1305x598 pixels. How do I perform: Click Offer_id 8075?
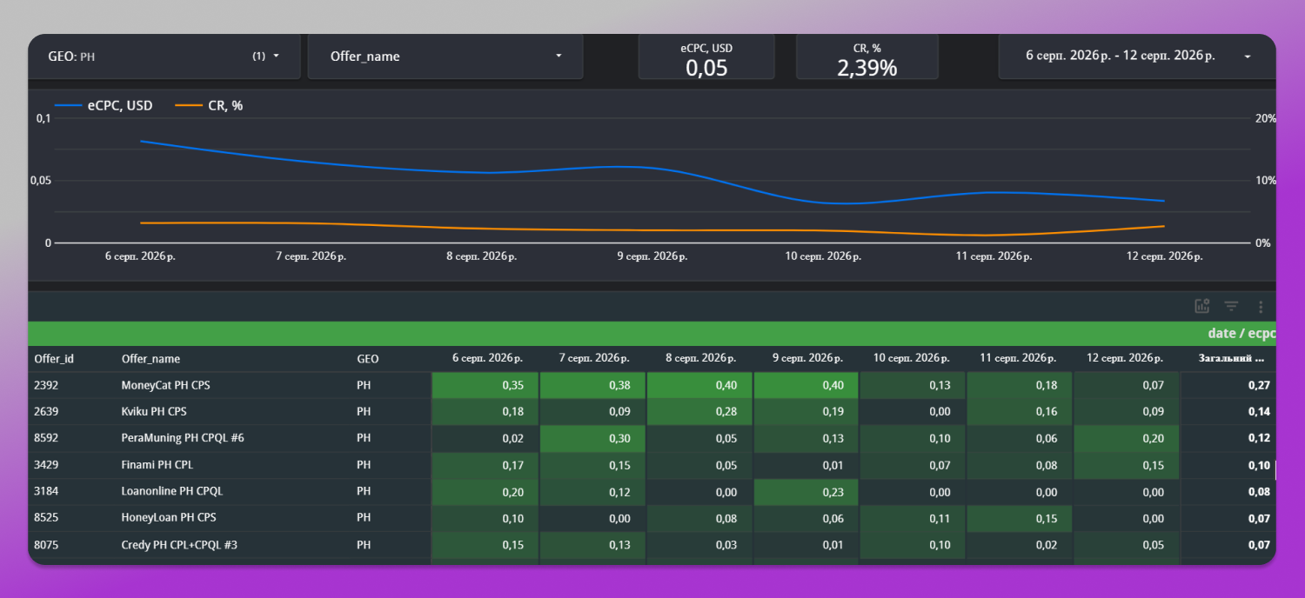(46, 545)
